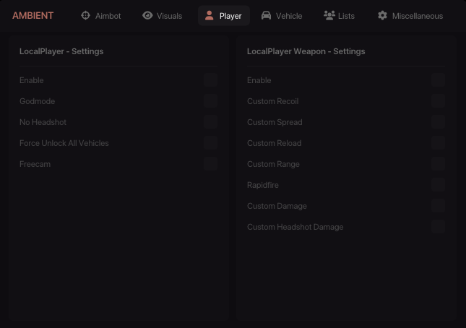Turn on the Rapidfire checkbox
Screen dimensions: 466x328
point(438,185)
